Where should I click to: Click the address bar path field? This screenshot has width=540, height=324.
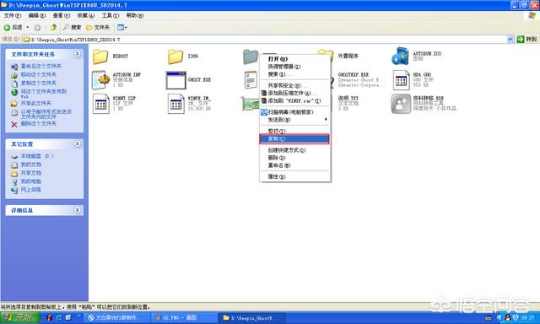[x=265, y=40]
